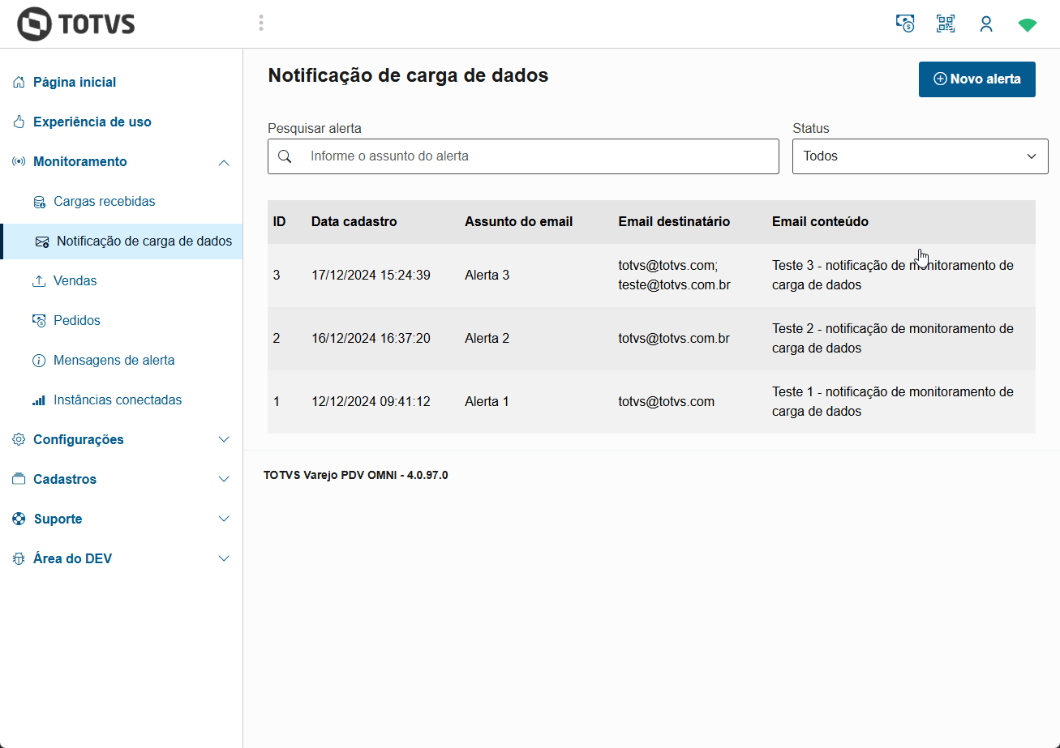Image resolution: width=1060 pixels, height=748 pixels.
Task: Click the Novo alerta button
Action: [x=976, y=79]
